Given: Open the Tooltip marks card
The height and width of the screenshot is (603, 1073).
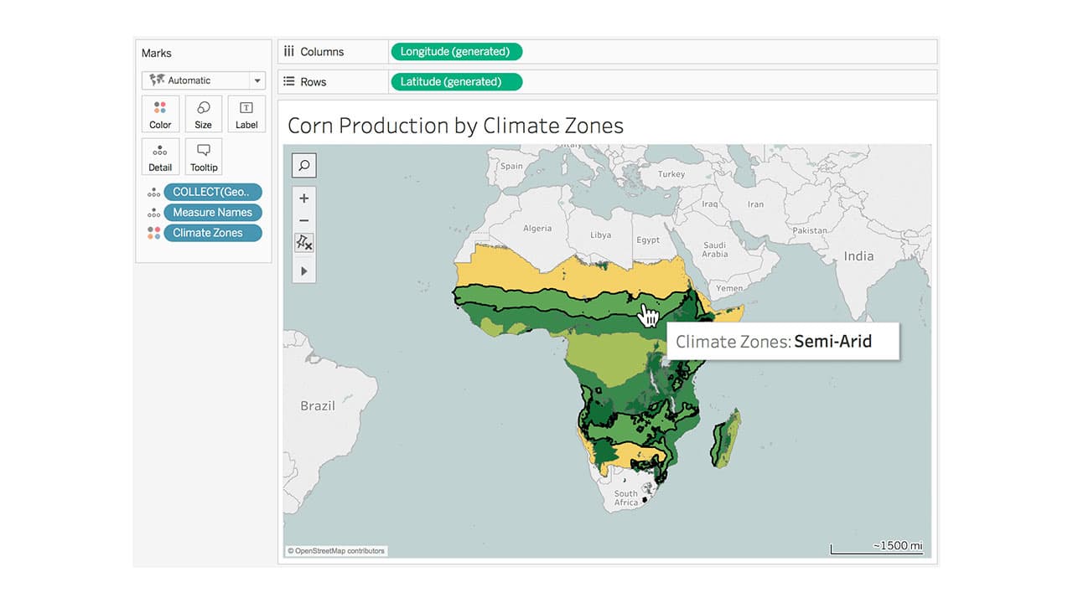Looking at the screenshot, I should pyautogui.click(x=203, y=157).
